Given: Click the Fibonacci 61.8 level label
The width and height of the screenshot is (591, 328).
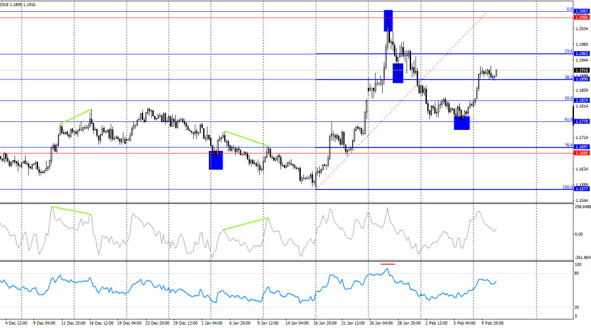Looking at the screenshot, I should [569, 119].
